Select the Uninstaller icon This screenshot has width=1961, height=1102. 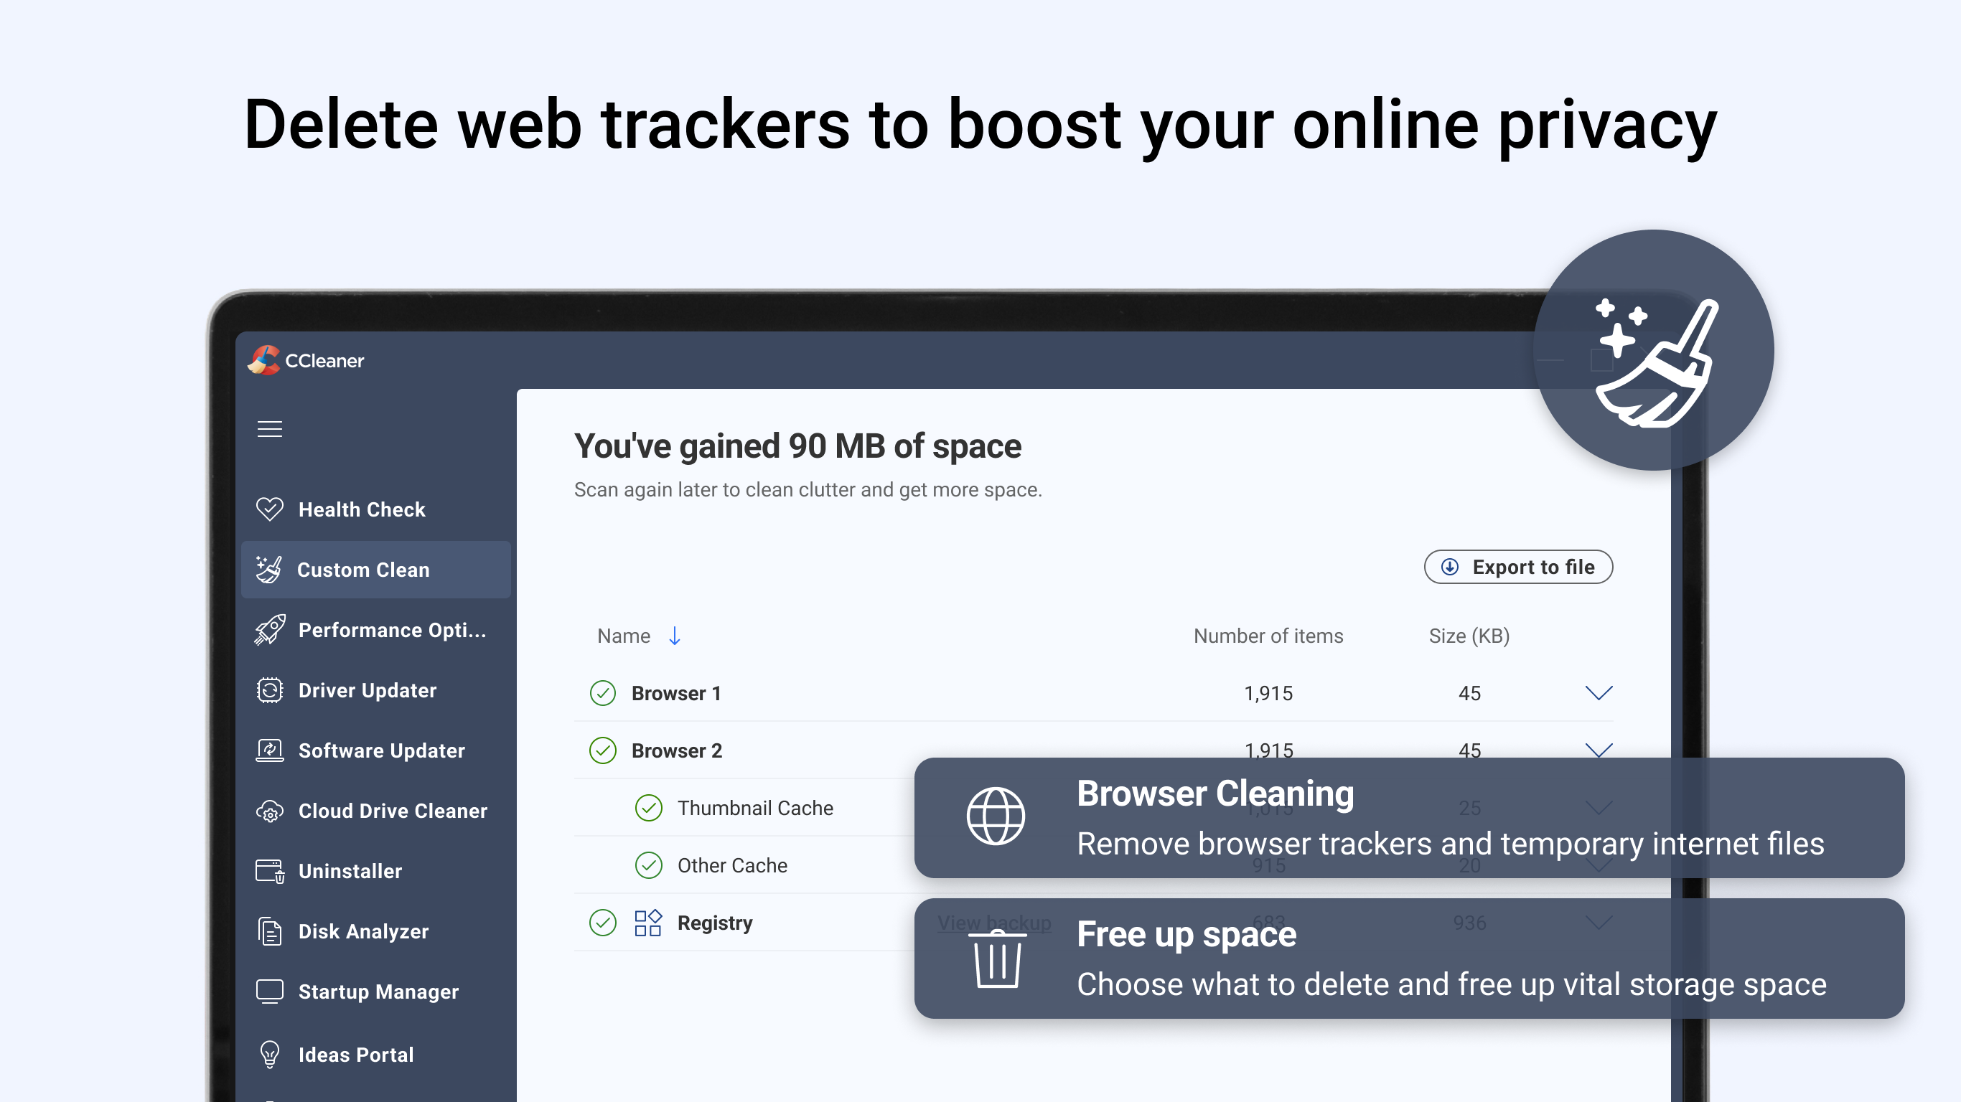coord(270,871)
